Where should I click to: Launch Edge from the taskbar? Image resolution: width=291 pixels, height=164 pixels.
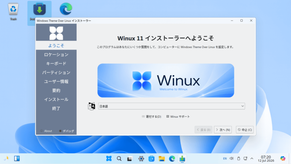[172, 159]
